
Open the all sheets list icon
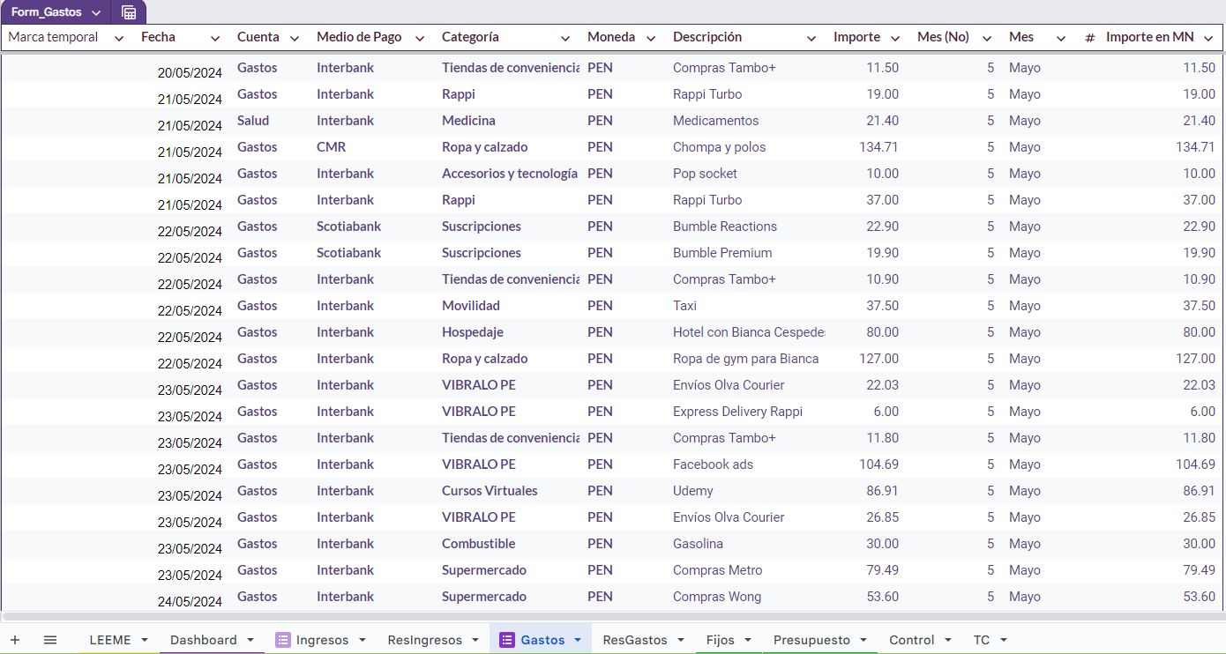point(50,640)
